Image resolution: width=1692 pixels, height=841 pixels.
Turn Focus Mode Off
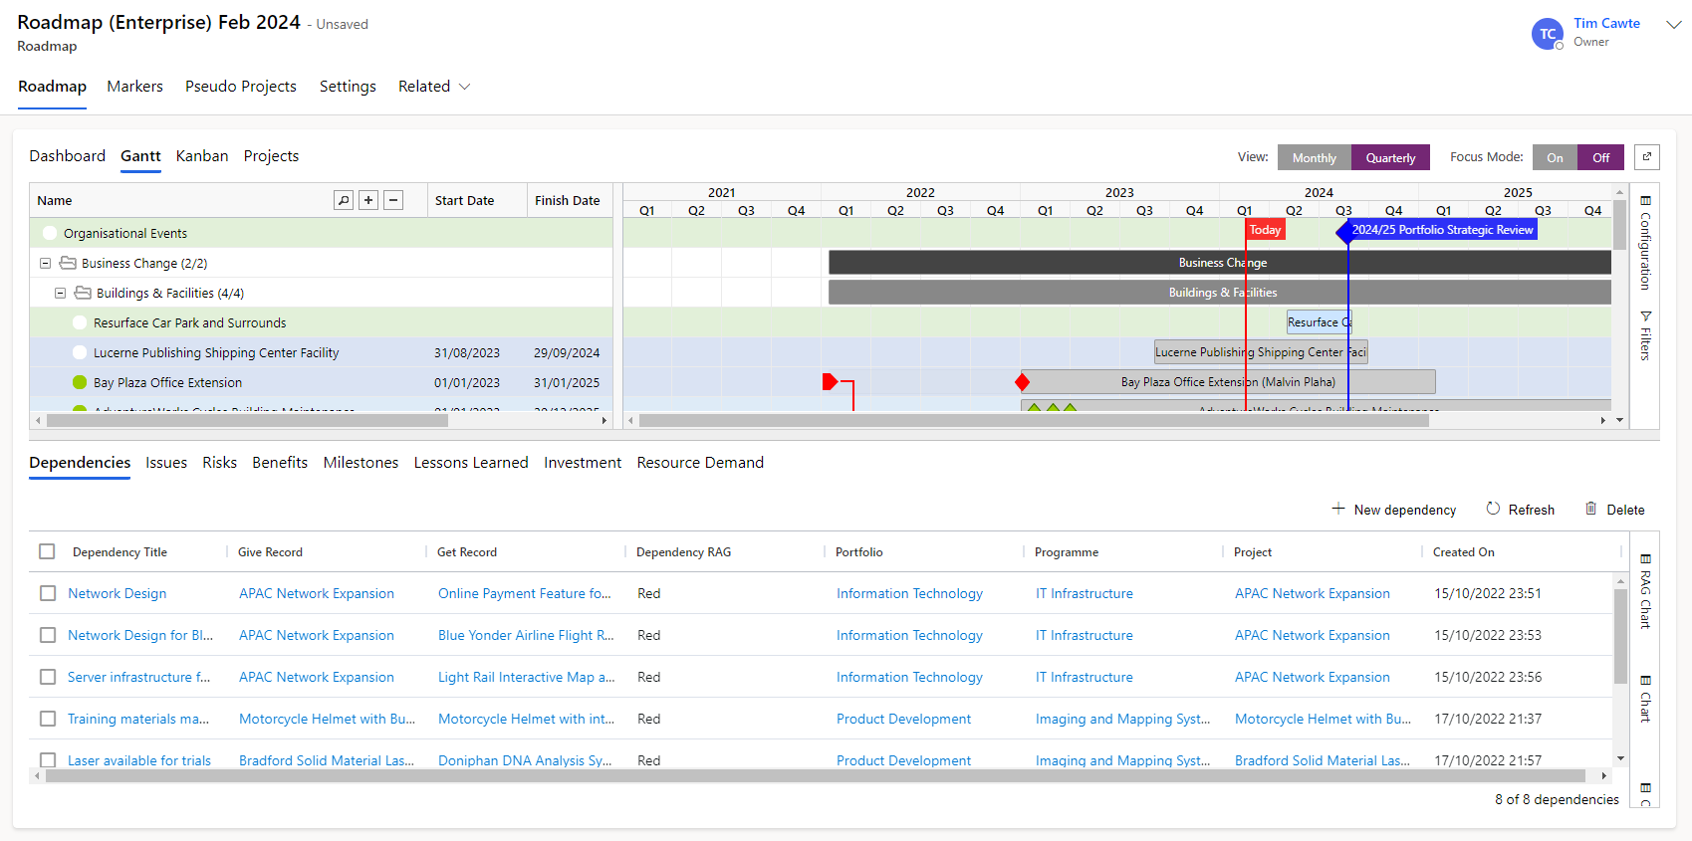coord(1600,157)
